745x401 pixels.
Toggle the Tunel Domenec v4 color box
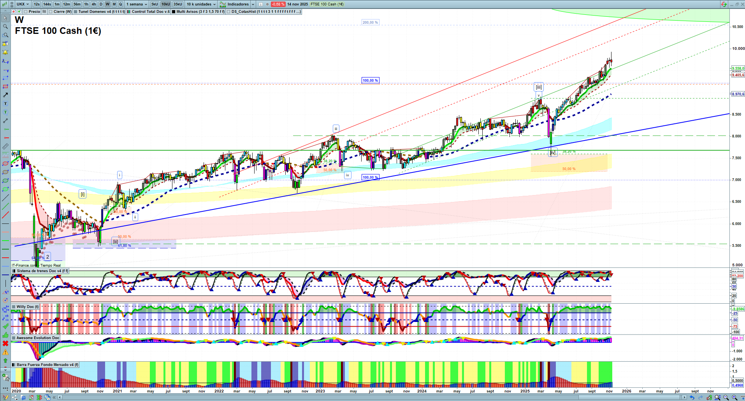pos(76,12)
